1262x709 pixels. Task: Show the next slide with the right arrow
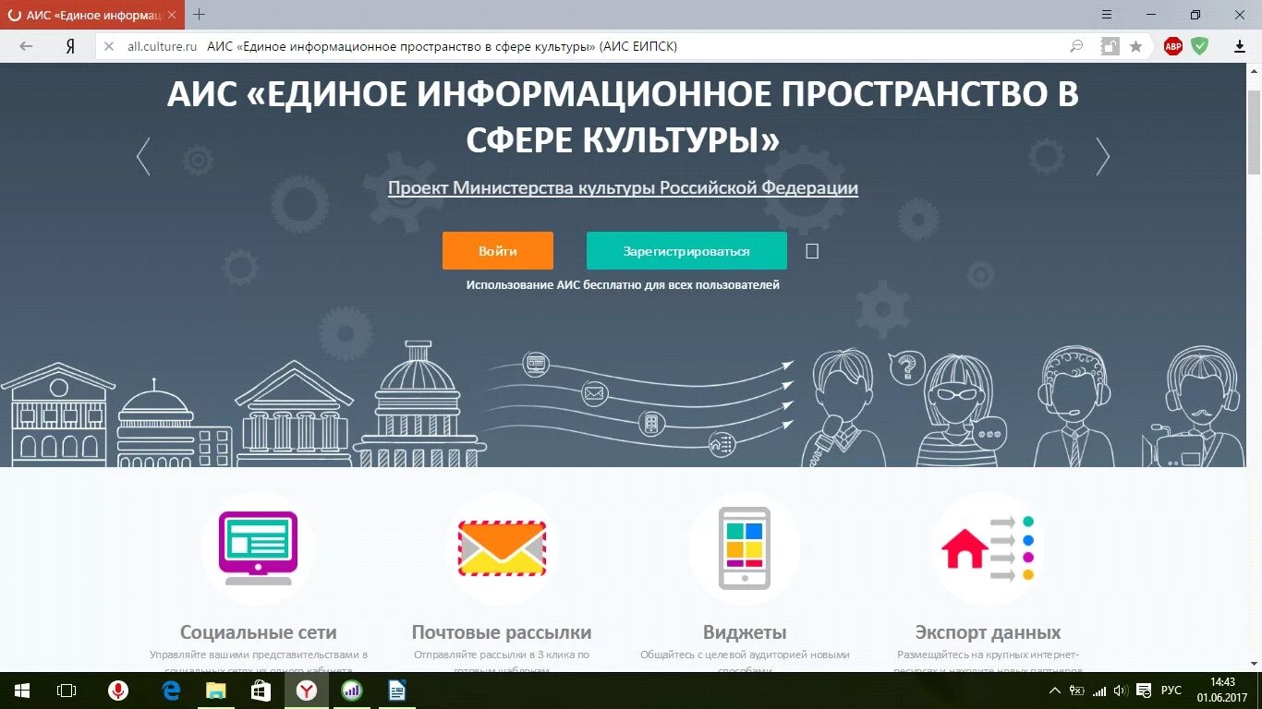(1102, 157)
